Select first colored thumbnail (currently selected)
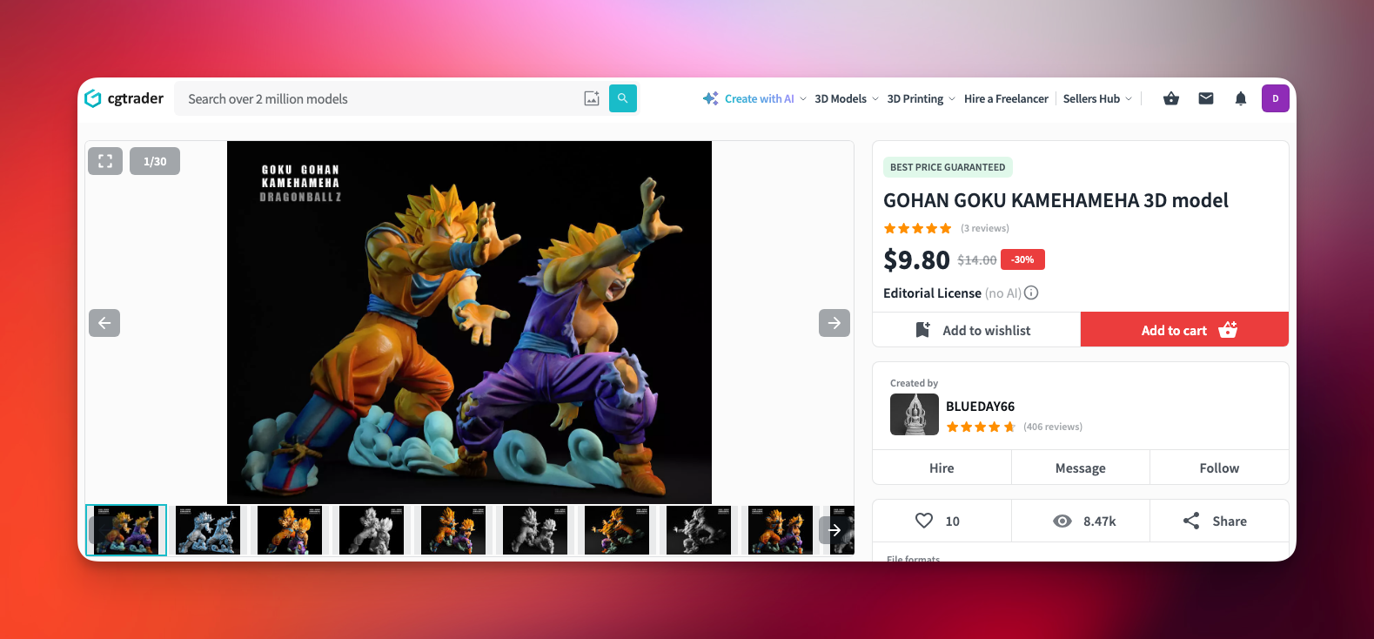 coord(126,530)
